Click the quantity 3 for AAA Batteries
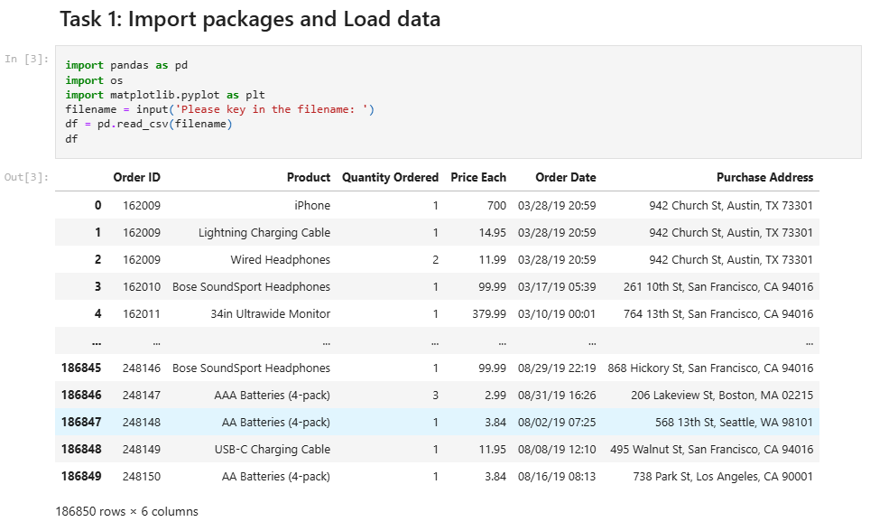The width and height of the screenshot is (870, 531). click(436, 396)
